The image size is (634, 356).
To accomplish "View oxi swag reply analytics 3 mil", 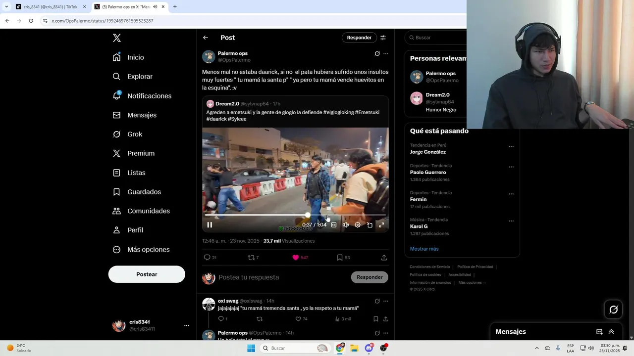I will point(343,319).
